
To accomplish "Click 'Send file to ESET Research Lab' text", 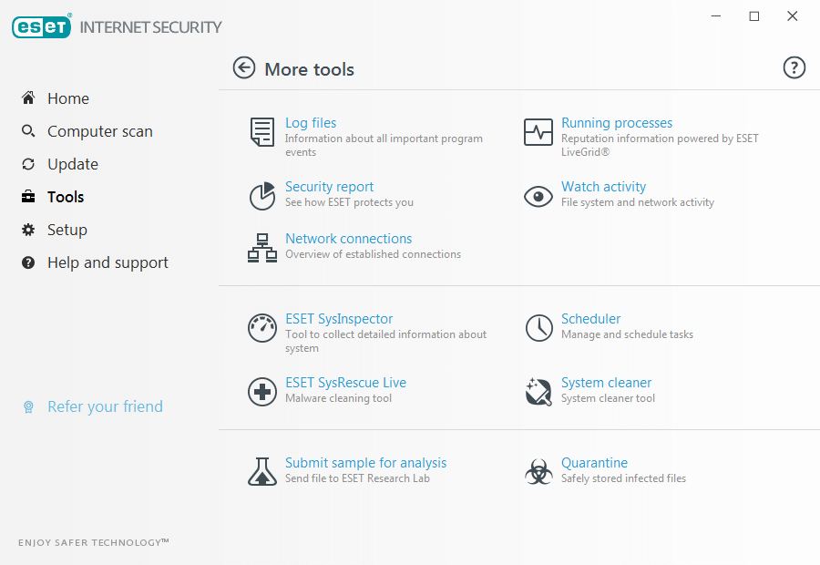I will point(357,478).
